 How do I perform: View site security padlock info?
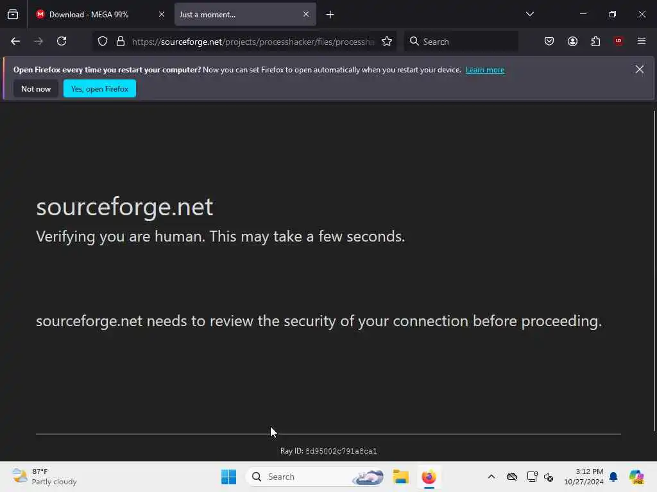(121, 42)
